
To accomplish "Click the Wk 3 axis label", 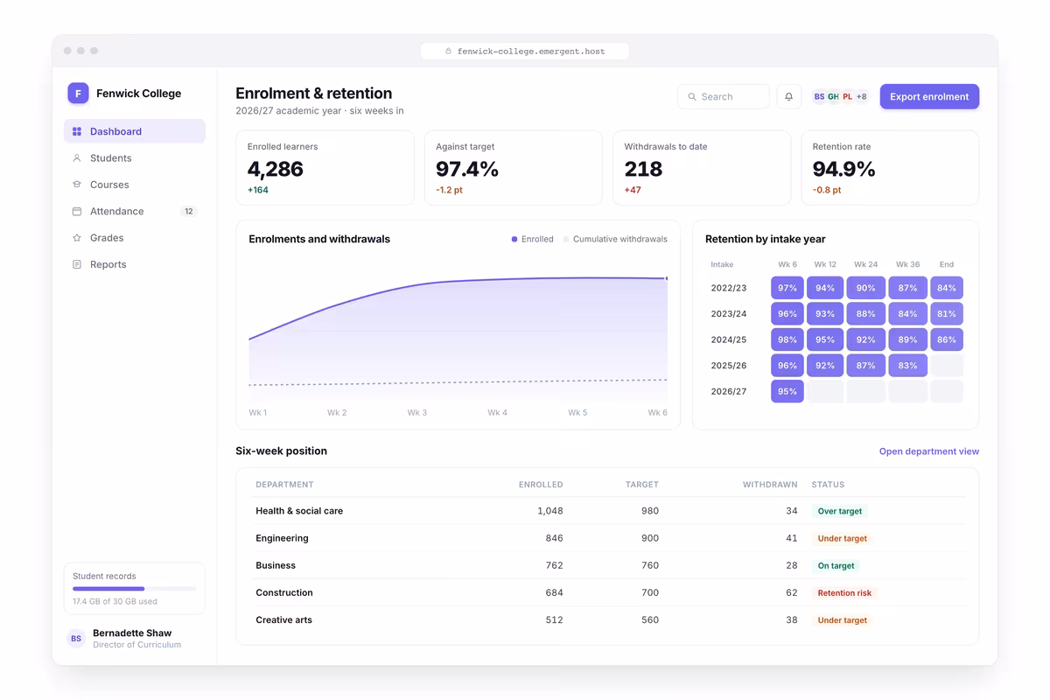I will 417,412.
